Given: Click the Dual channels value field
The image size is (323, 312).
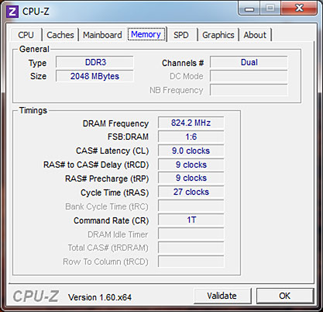Looking at the screenshot, I should pos(249,62).
